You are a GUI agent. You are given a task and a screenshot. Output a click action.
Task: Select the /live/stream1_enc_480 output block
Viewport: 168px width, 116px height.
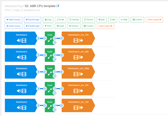pos(78,55)
